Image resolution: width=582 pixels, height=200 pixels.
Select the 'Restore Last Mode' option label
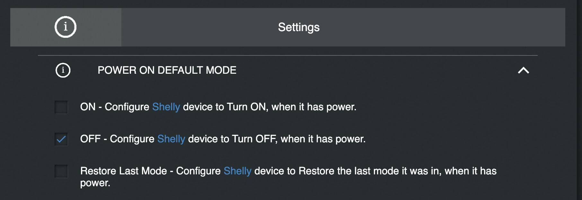[x=124, y=171]
